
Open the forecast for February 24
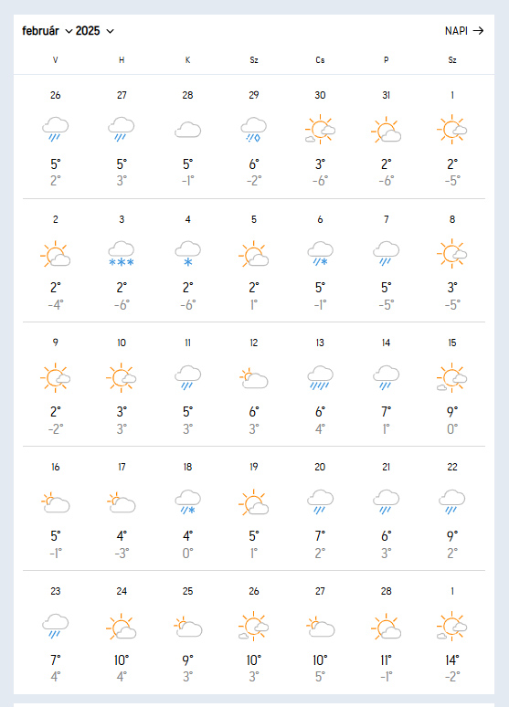tap(122, 591)
